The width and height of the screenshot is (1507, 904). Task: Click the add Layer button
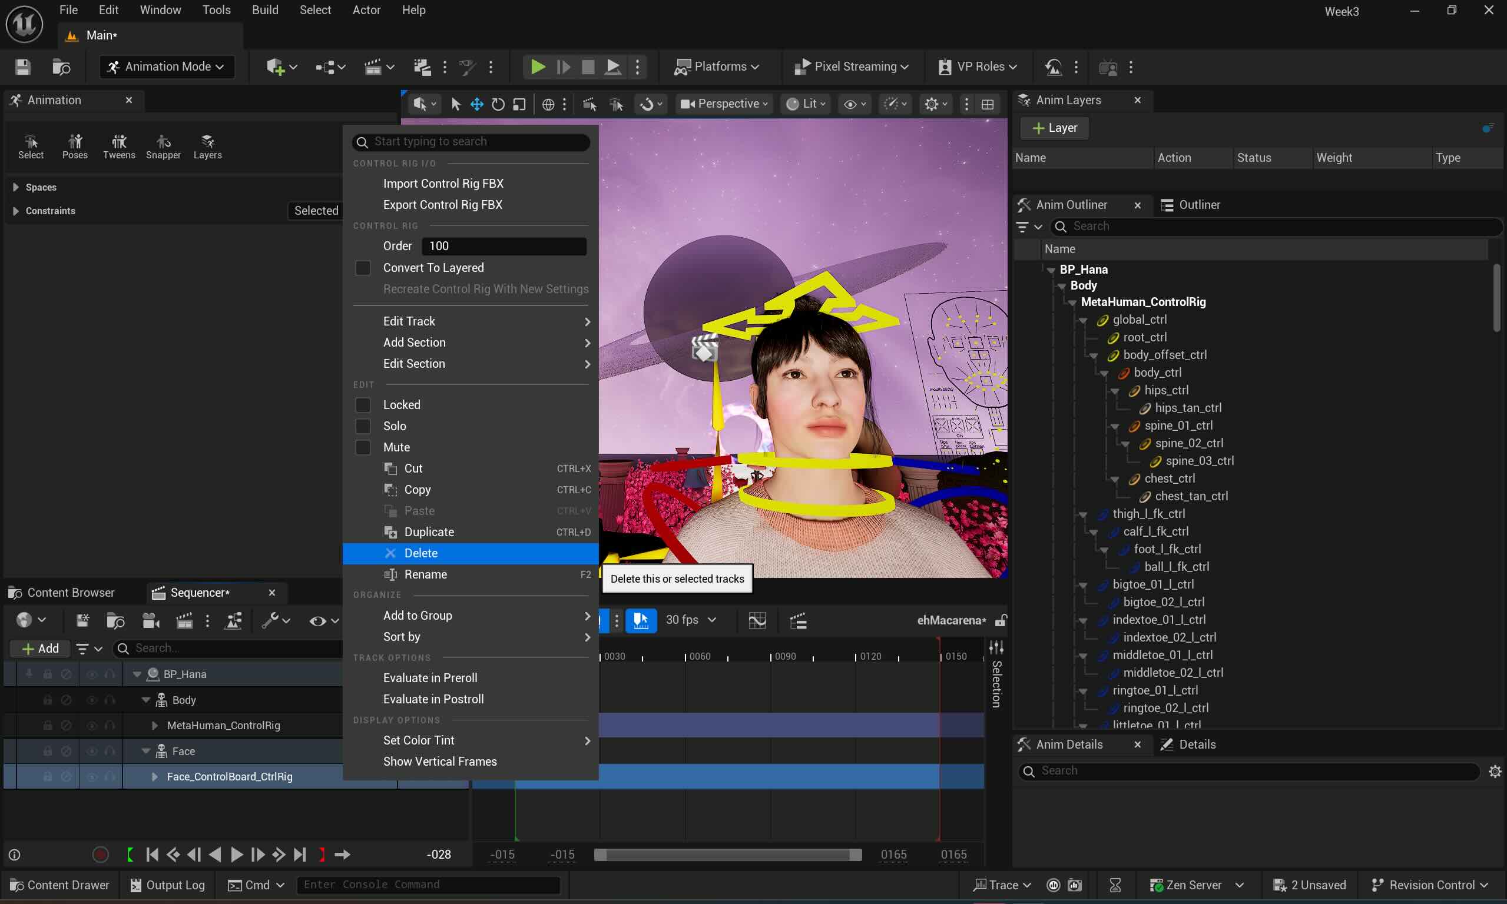(1055, 128)
